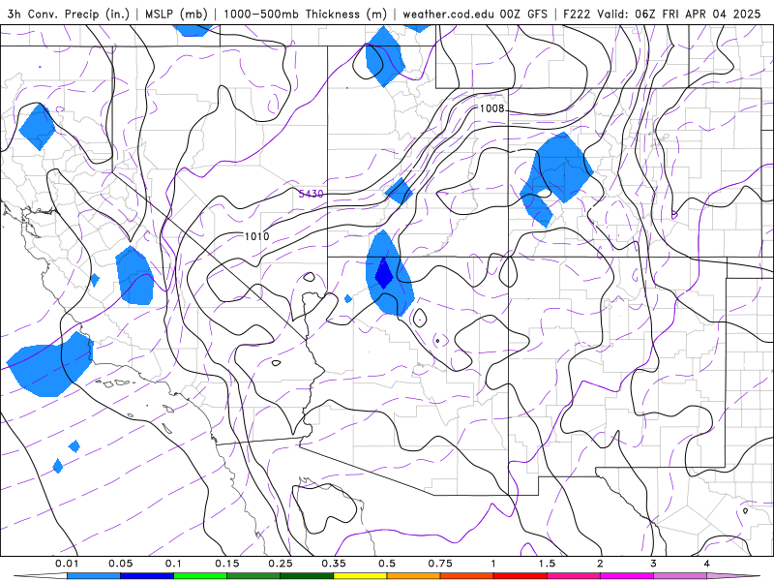774x581 pixels.
Task: Click the 0.75 legend value
Action: pyautogui.click(x=440, y=564)
